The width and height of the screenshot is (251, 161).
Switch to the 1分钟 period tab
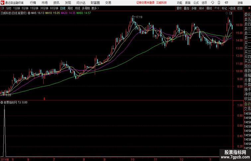[x=17, y=8]
